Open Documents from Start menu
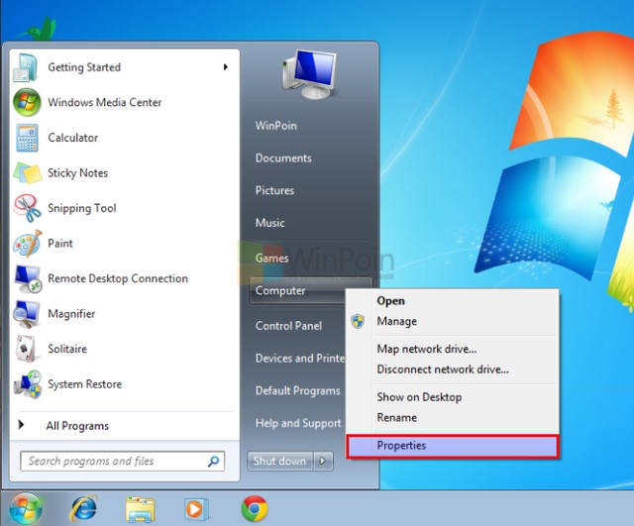The width and height of the screenshot is (634, 526). (283, 158)
